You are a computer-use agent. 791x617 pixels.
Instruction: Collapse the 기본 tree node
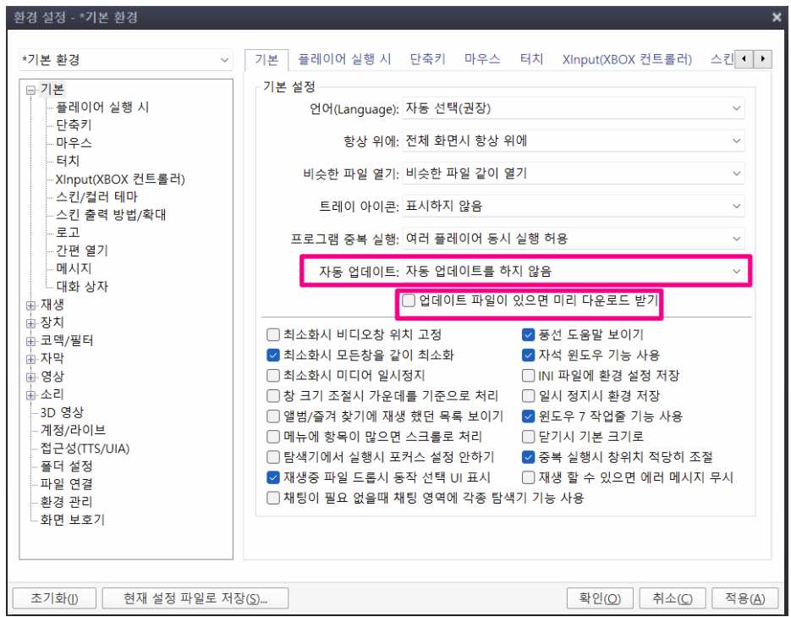tap(30, 91)
